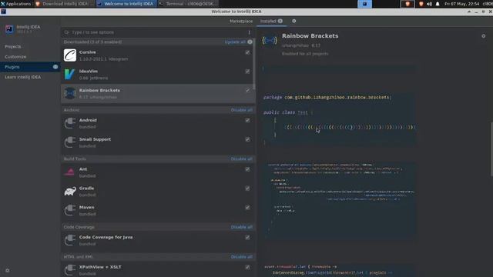Viewport: 493px width, 277px height.
Task: Click the Smali Support plugin icon
Action: click(x=70, y=142)
